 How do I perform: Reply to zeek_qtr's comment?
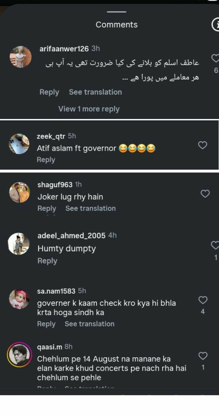coord(46,160)
